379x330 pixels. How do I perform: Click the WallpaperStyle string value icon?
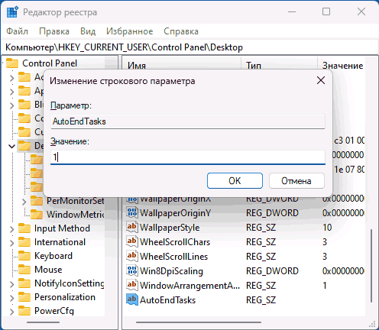point(132,227)
